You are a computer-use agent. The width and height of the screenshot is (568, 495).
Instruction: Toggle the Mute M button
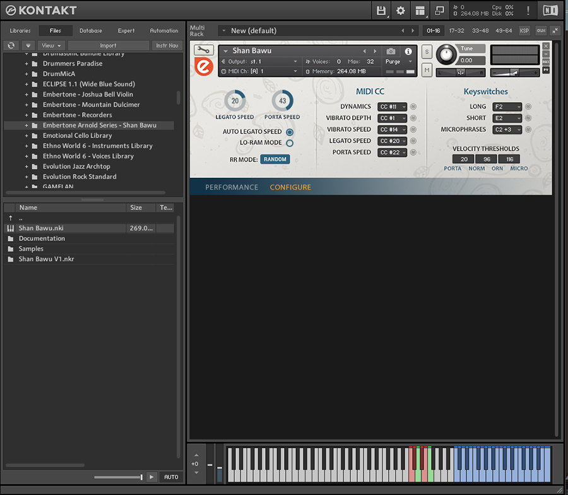[x=427, y=70]
